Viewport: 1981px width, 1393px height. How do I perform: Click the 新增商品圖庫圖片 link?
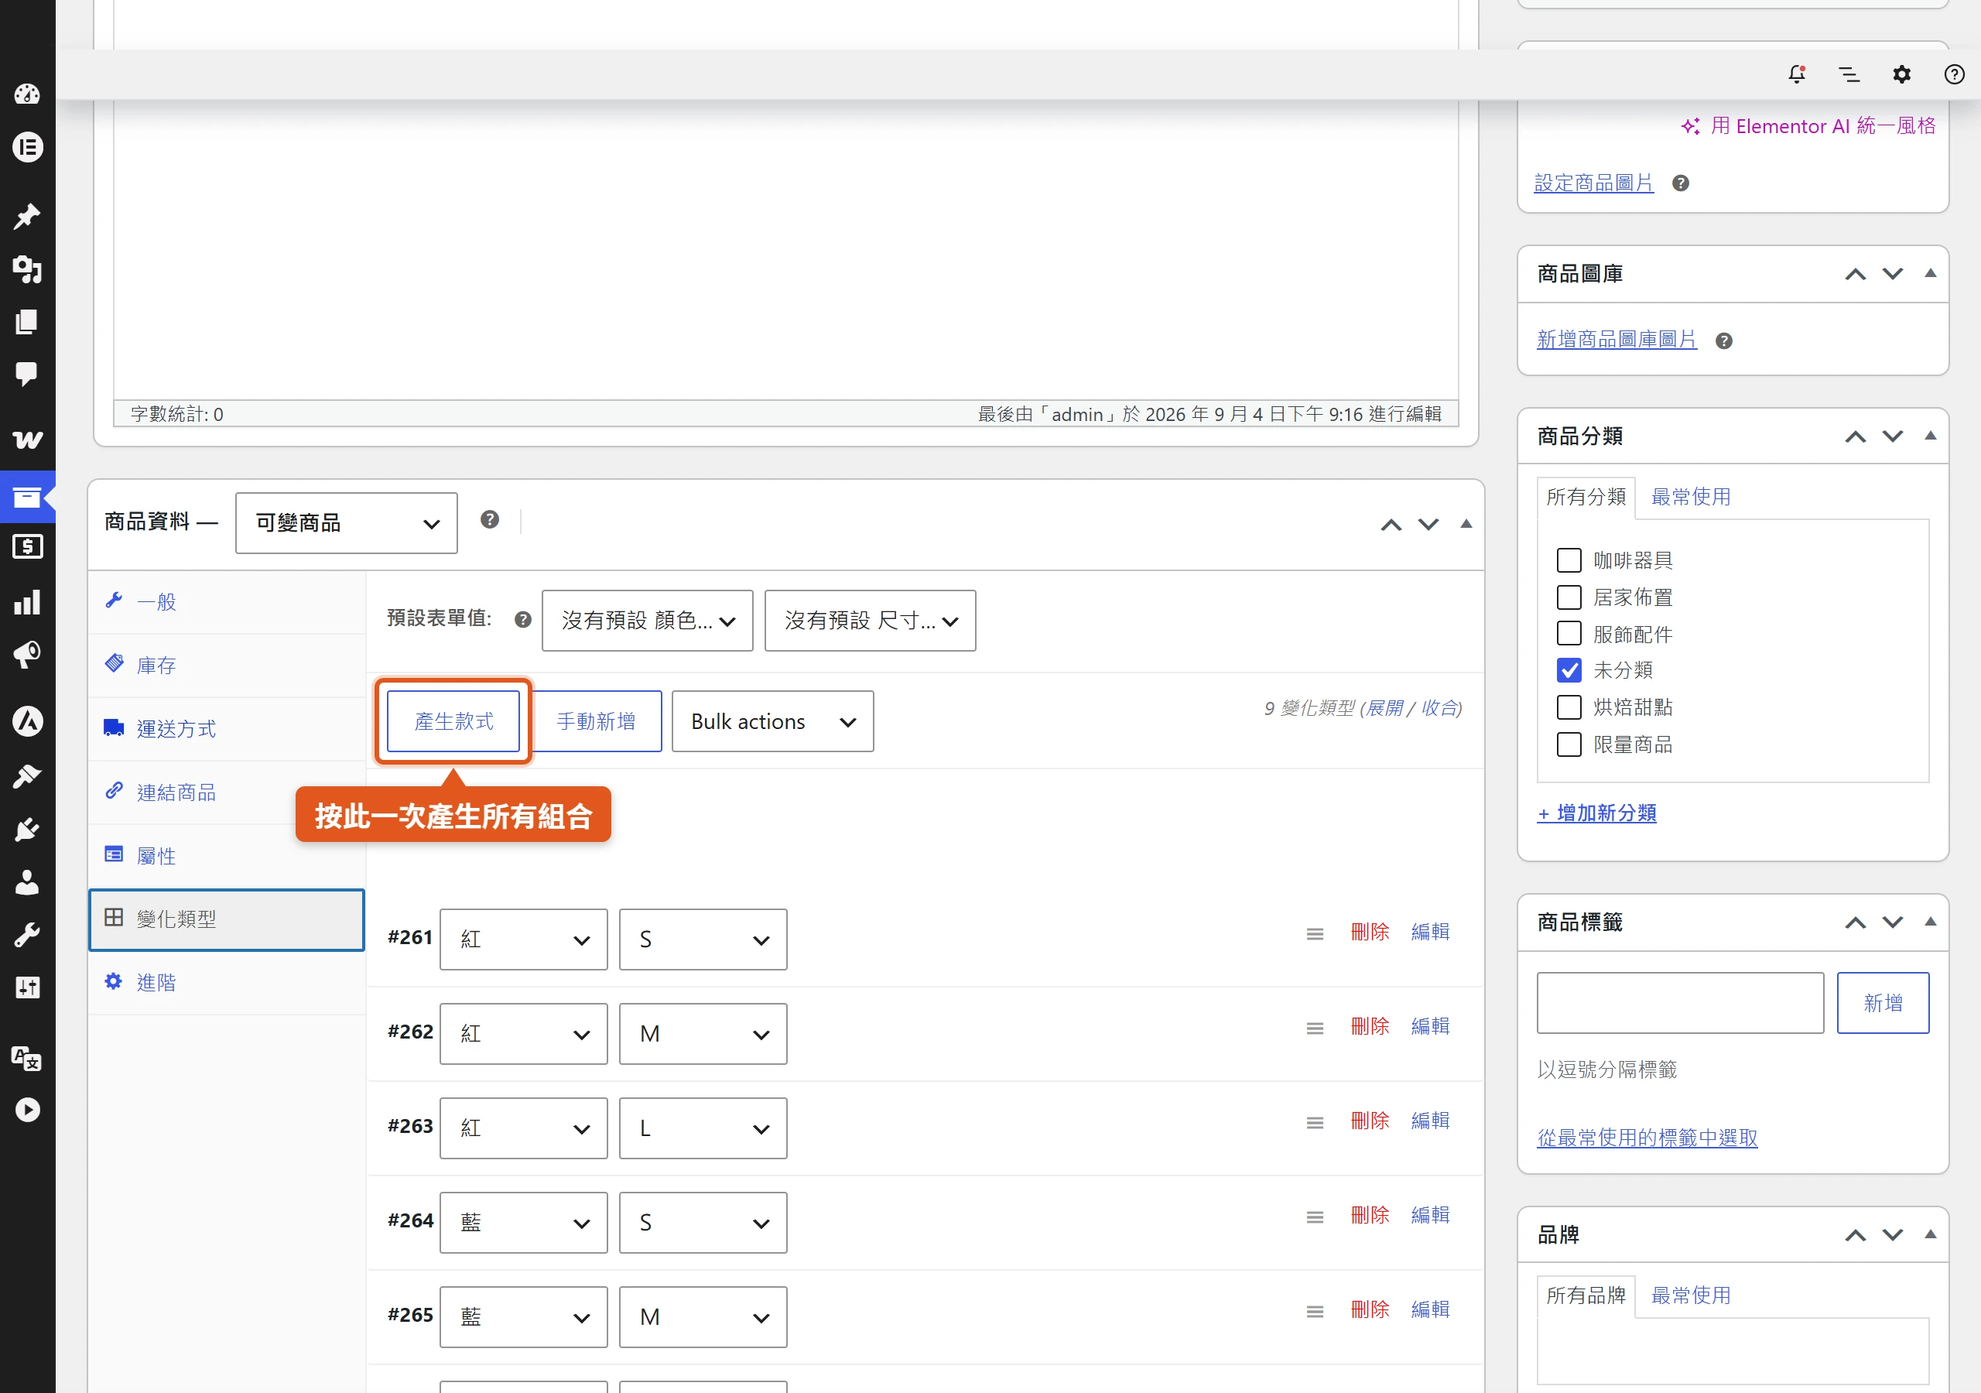[1616, 340]
